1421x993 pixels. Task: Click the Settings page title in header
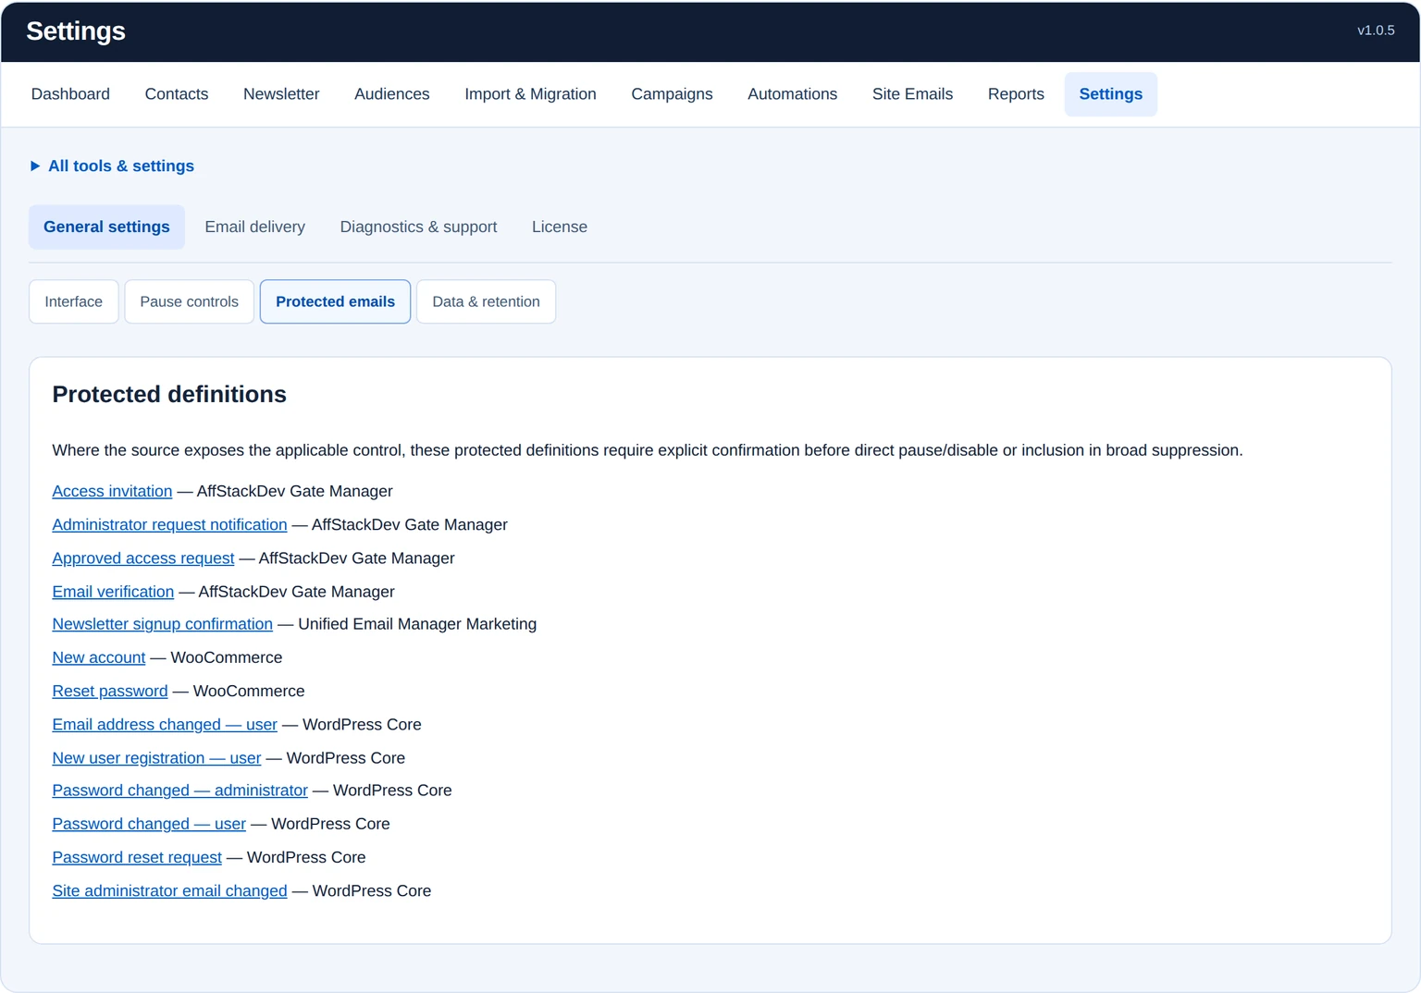[76, 31]
